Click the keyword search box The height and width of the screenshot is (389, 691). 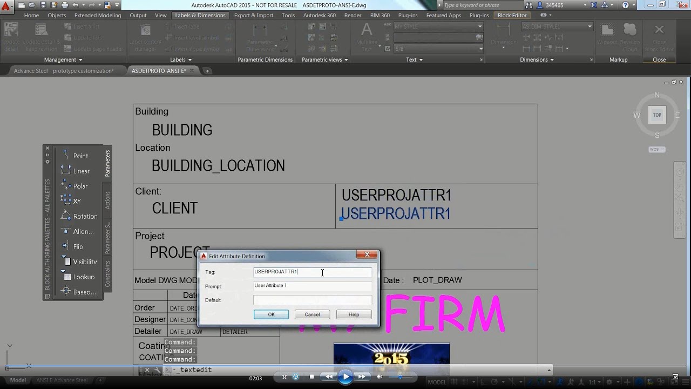tap(484, 5)
